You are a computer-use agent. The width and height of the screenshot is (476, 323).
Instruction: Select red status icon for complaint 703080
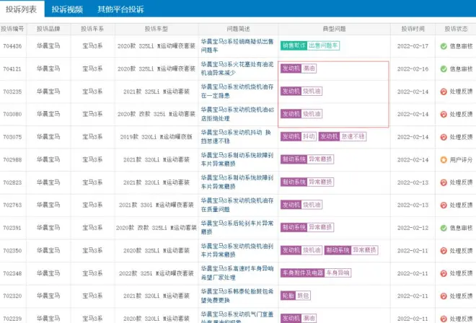(x=444, y=114)
